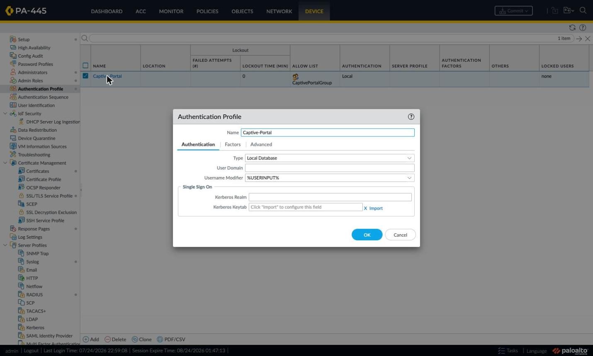Export with the PDF/CSV button
Viewport: 593px width, 356px height.
(171, 339)
